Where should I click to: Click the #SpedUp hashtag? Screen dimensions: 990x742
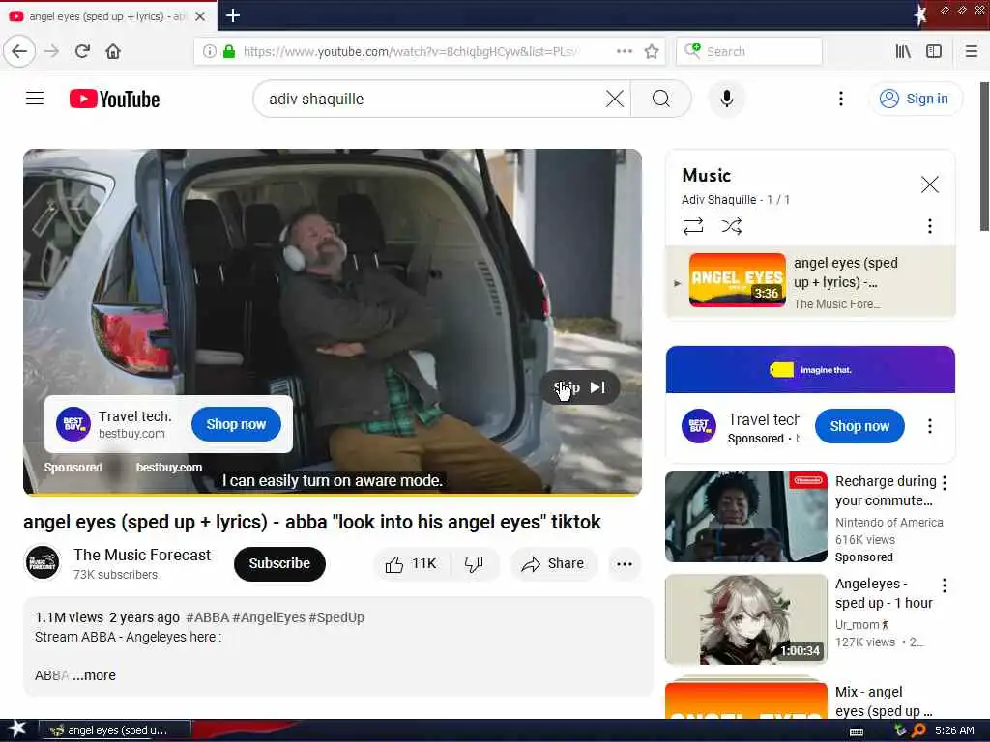click(336, 617)
